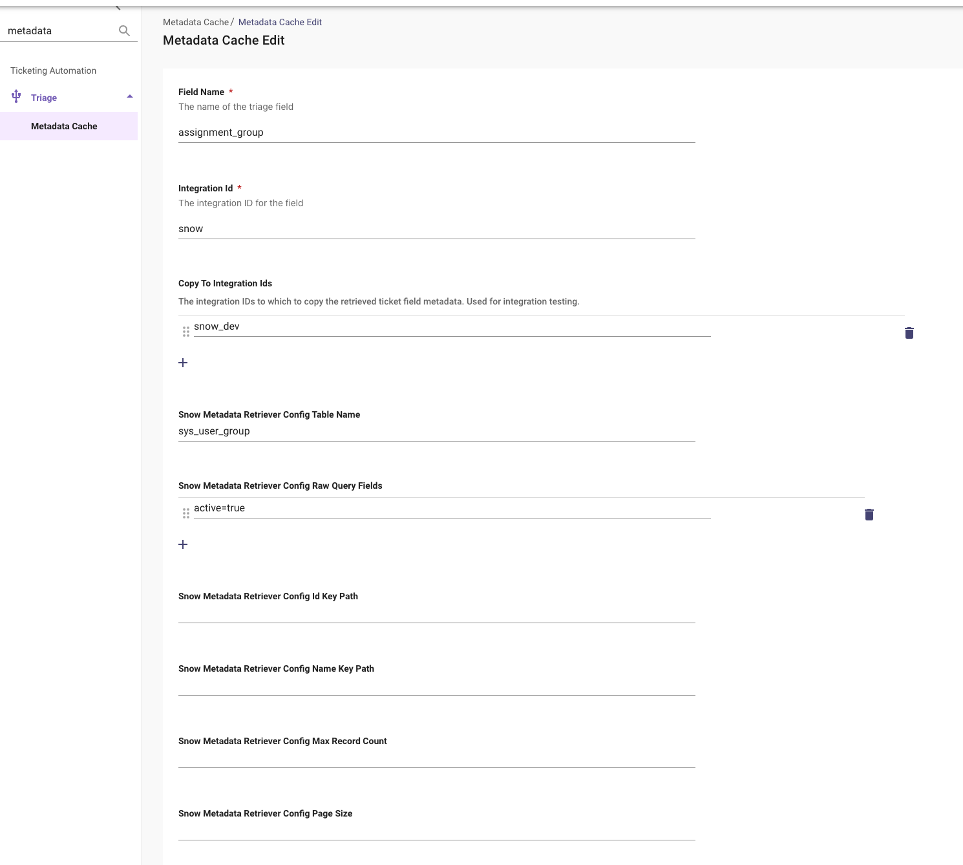Edit the Table Name field sys_user_group
This screenshot has width=963, height=865.
[436, 431]
